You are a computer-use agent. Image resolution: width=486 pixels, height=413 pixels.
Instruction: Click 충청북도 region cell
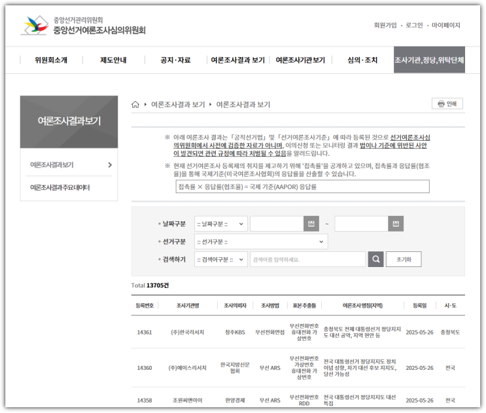tap(450, 332)
